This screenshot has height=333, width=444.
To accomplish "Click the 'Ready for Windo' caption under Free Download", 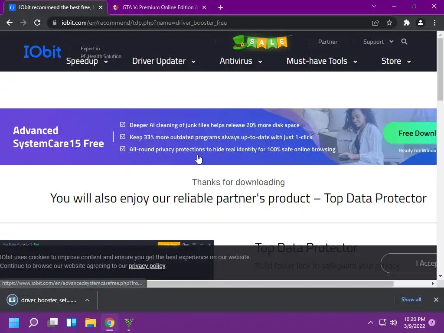I will [x=418, y=150].
